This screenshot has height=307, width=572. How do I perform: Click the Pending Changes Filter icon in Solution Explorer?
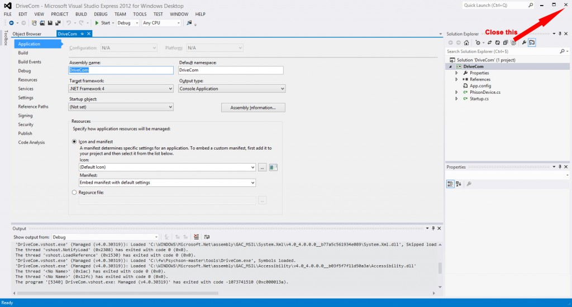[478, 42]
